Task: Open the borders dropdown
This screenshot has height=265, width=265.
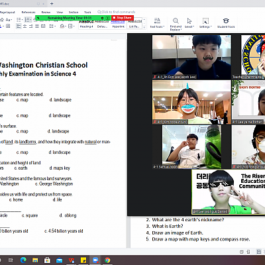Action: click(x=71, y=26)
